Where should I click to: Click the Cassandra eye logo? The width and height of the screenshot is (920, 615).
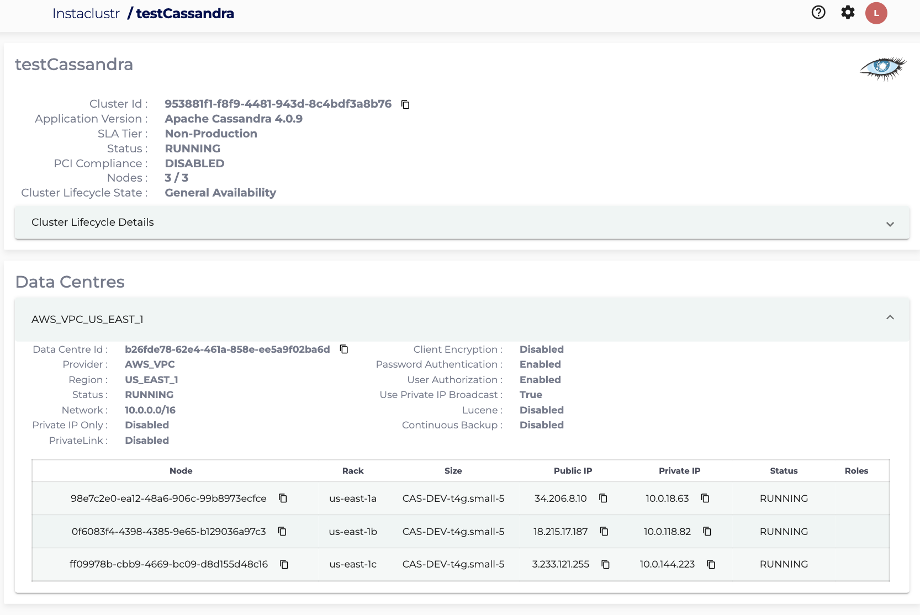[882, 68]
